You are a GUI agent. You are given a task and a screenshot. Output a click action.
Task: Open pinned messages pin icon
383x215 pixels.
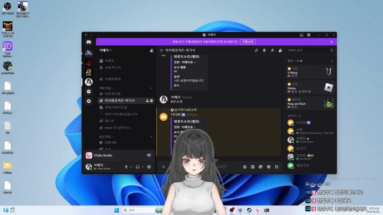(x=273, y=51)
